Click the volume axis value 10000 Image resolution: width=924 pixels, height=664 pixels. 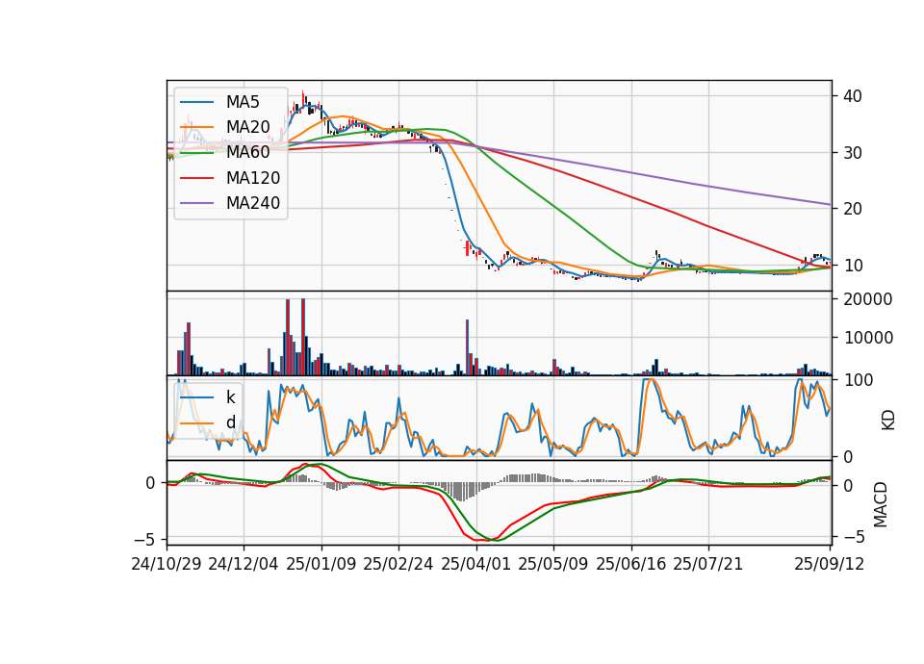pos(868,338)
